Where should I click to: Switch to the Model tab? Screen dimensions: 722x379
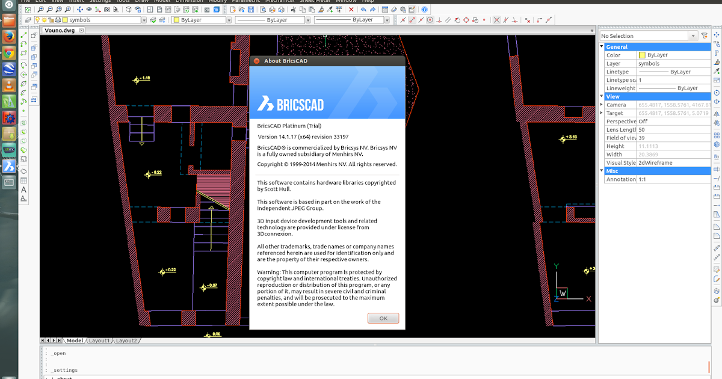[75, 341]
